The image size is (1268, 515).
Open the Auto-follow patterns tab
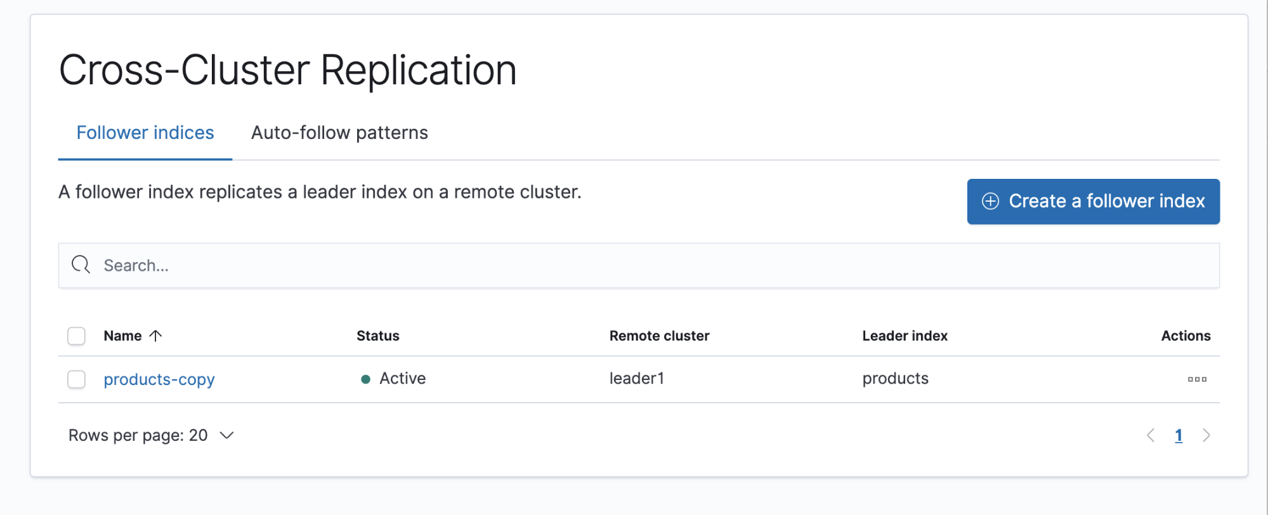pos(339,133)
